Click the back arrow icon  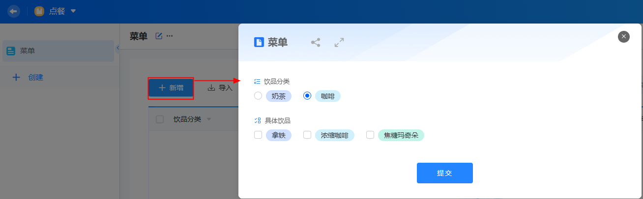click(x=13, y=11)
